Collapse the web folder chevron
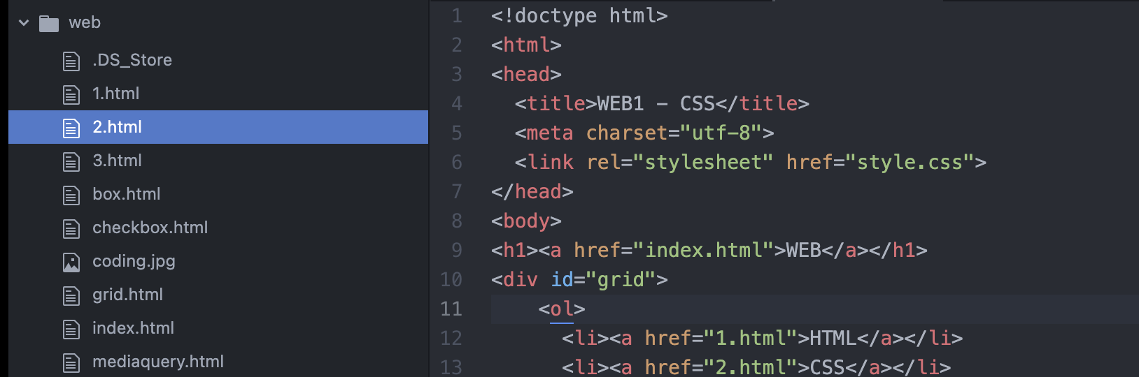The image size is (1139, 377). (24, 23)
